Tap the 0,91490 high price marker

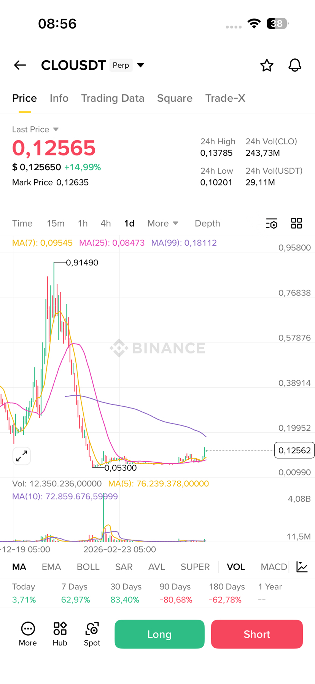(x=82, y=262)
